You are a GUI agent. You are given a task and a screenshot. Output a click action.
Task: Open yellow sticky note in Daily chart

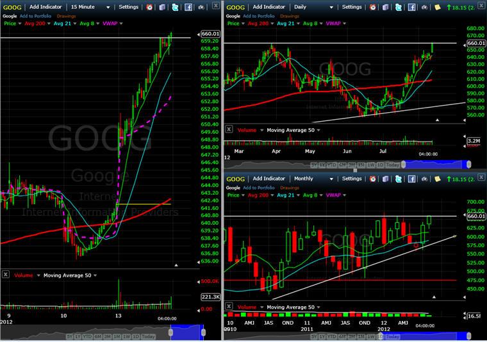(438, 7)
